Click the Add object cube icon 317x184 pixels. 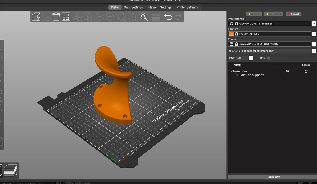pyautogui.click(x=36, y=17)
